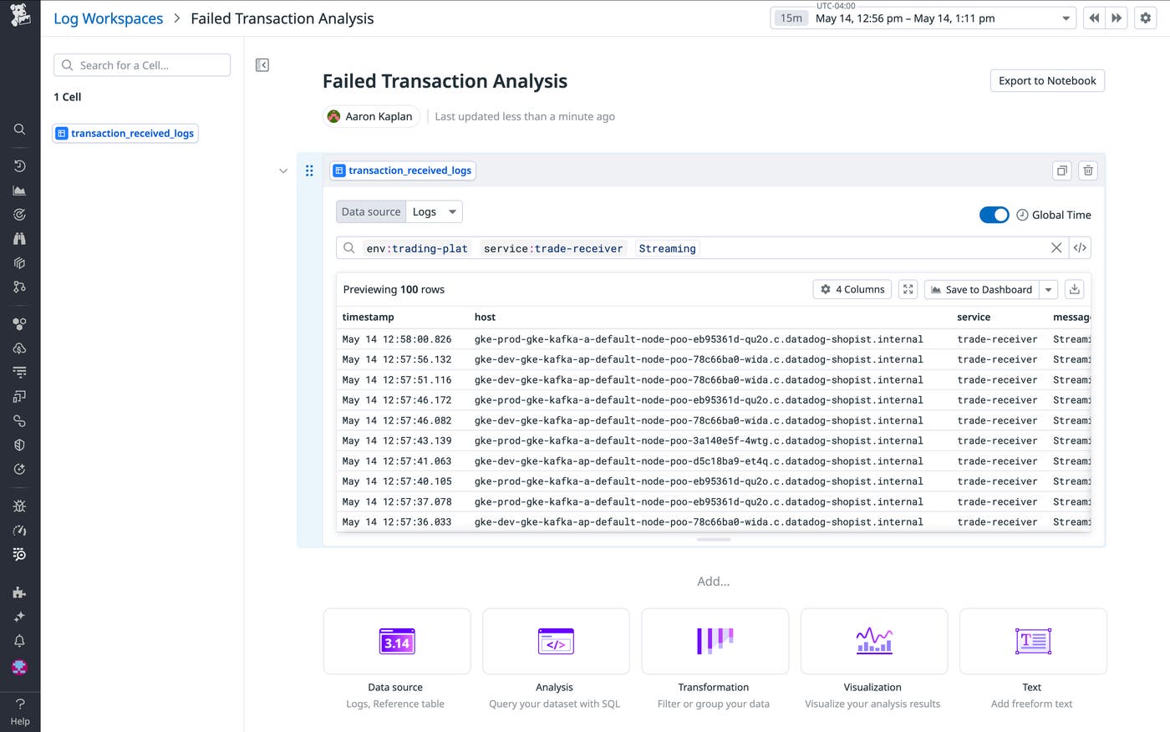Image resolution: width=1170 pixels, height=732 pixels.
Task: Collapse the transaction_received_logs cell chevron
Action: [x=283, y=171]
